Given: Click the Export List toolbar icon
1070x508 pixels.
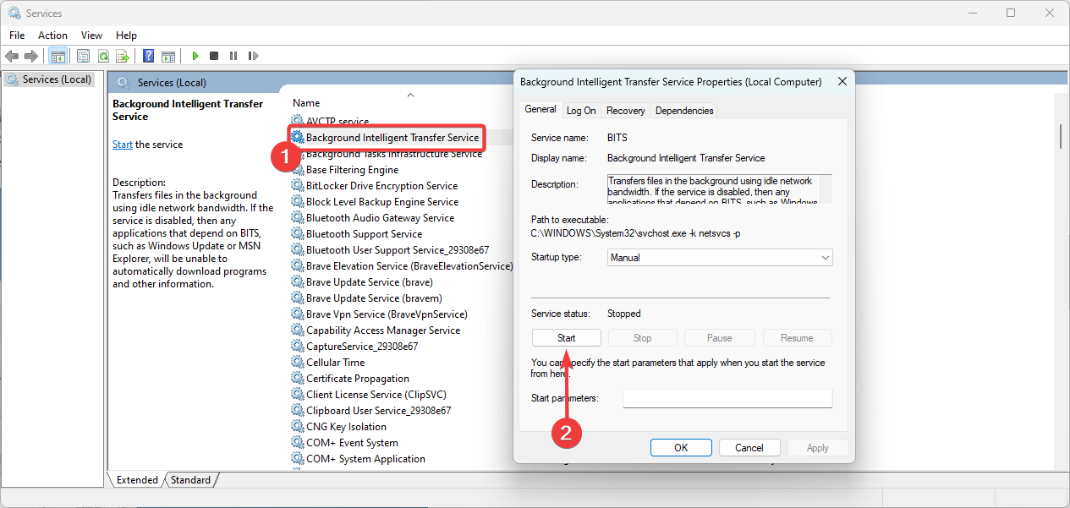Looking at the screenshot, I should click(x=123, y=56).
